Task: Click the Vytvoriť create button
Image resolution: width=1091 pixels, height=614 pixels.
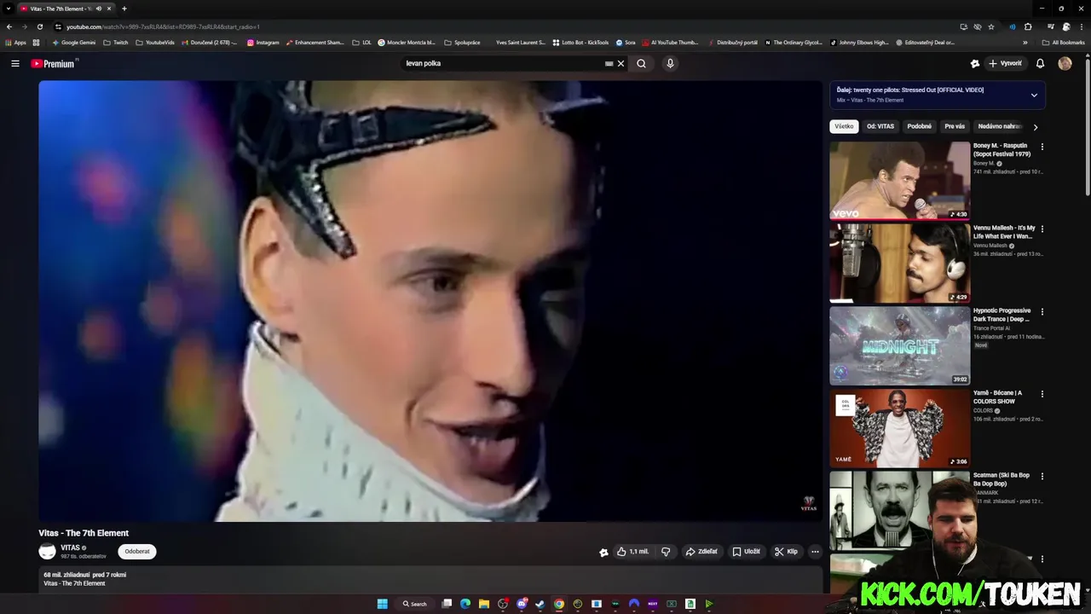Action: pos(1005,63)
